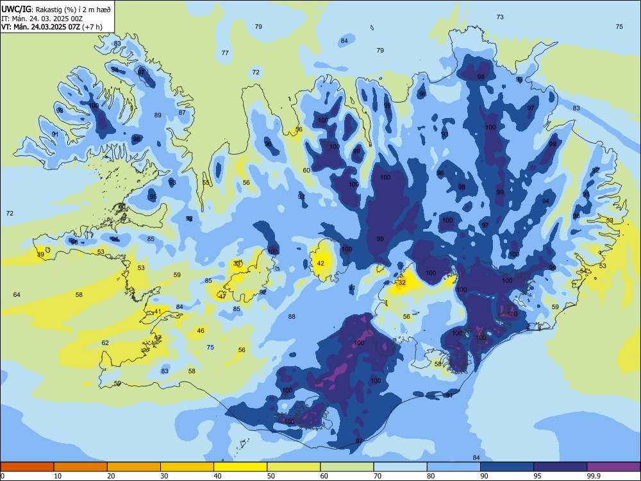Click legend tick label '10'
Screen dimensions: 641x481
[58, 476]
